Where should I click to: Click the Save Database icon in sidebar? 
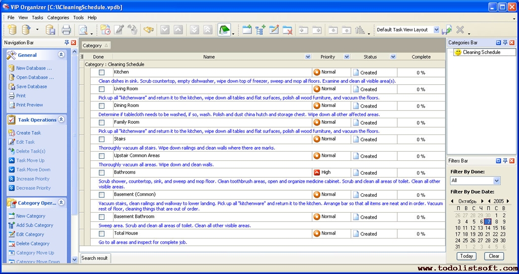[12, 86]
